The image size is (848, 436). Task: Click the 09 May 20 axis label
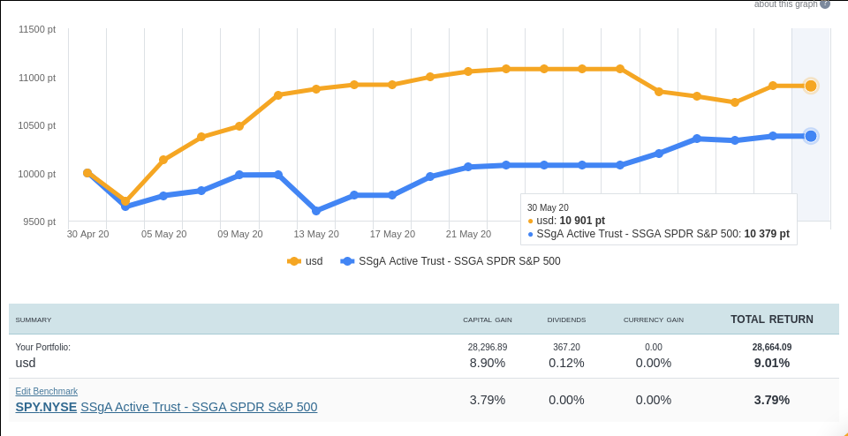[x=240, y=234]
